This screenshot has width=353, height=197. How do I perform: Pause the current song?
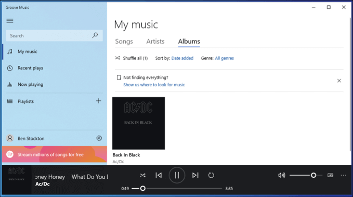(x=177, y=175)
